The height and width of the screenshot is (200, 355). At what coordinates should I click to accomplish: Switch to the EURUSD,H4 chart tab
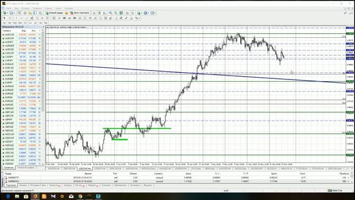[53, 169]
